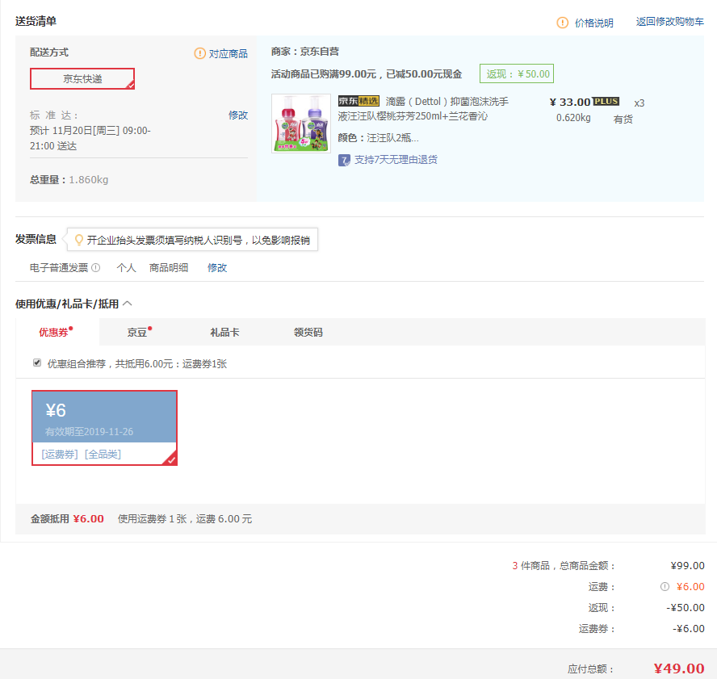Click the 商家：京东自营 merchant text

[x=305, y=52]
